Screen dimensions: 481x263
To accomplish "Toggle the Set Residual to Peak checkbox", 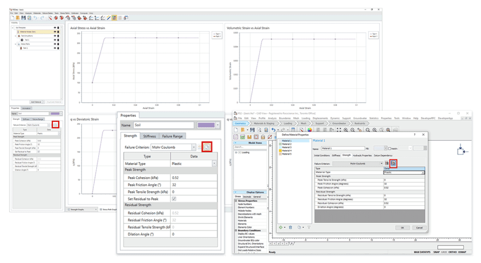I will pos(174,198).
